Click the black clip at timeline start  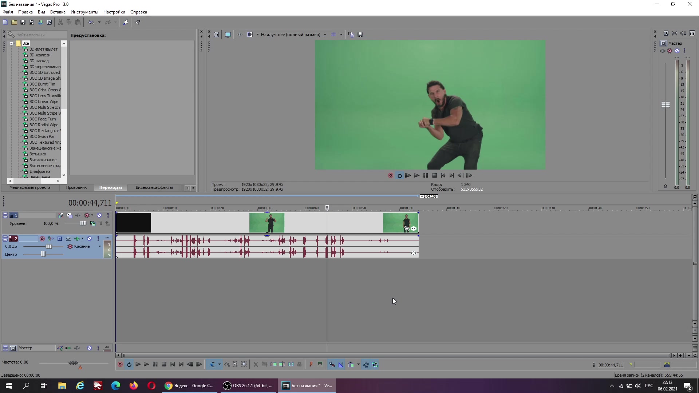click(x=134, y=223)
